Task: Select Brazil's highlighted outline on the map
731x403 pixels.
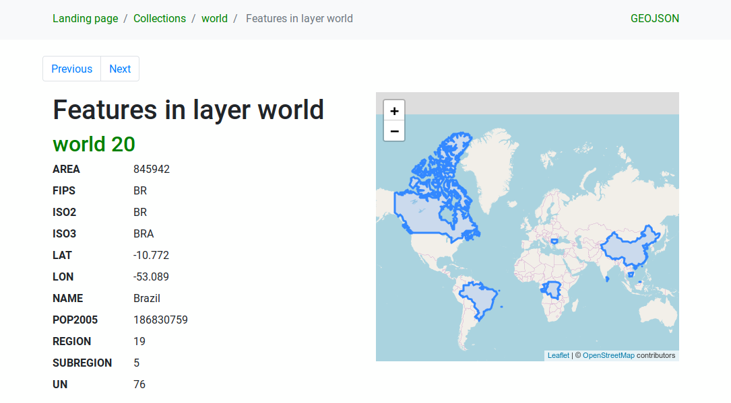Action: tap(480, 299)
